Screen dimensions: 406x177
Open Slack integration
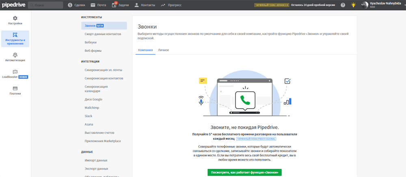pyautogui.click(x=88, y=116)
